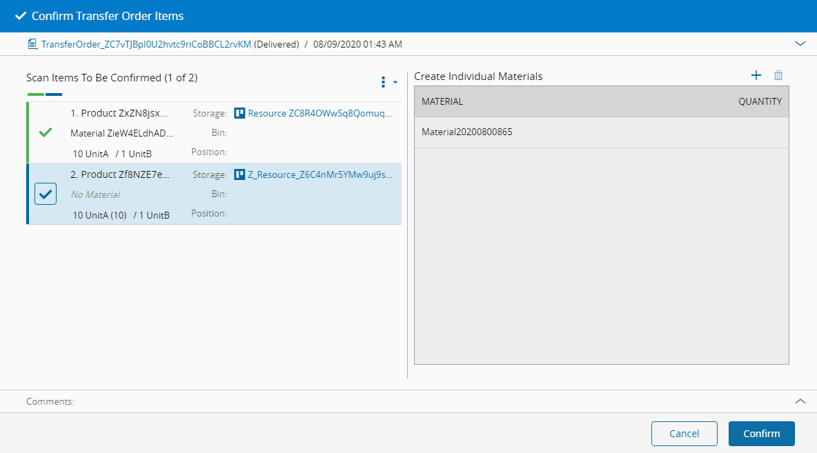Screen dimensions: 817x453
Task: Collapse the Comments section chevron
Action: [800, 401]
